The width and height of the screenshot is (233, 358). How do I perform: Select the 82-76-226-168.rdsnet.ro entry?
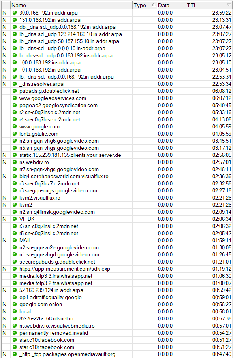[117, 318]
